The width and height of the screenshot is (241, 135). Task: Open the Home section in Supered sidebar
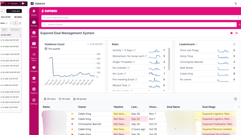click(34, 13)
